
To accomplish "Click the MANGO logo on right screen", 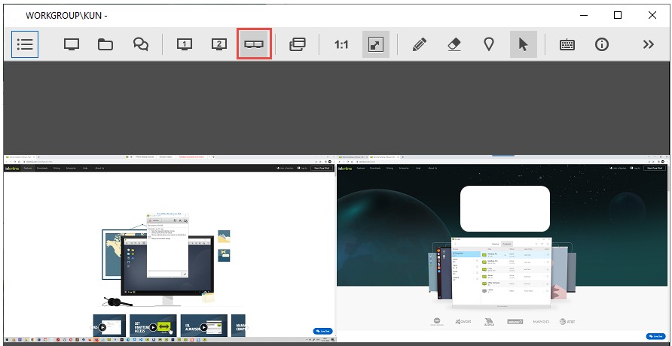I will pyautogui.click(x=541, y=322).
